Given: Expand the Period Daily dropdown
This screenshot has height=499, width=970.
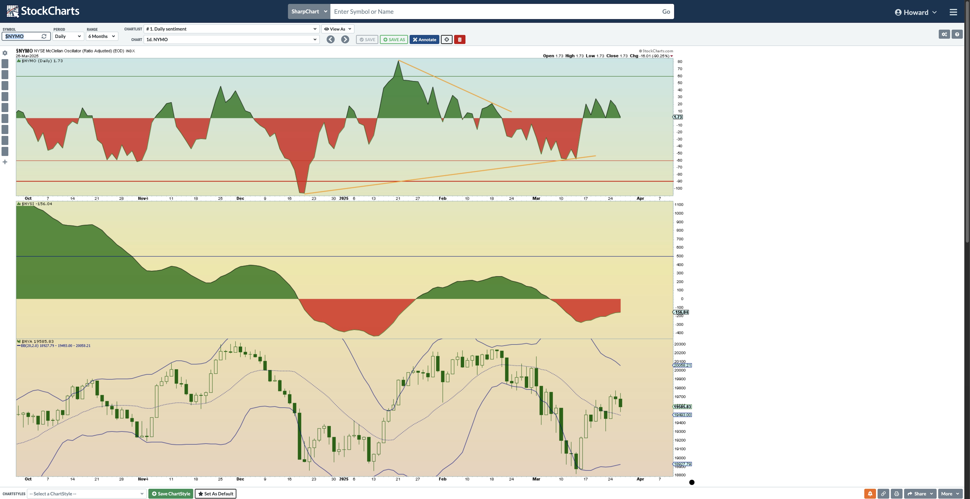Looking at the screenshot, I should (68, 37).
